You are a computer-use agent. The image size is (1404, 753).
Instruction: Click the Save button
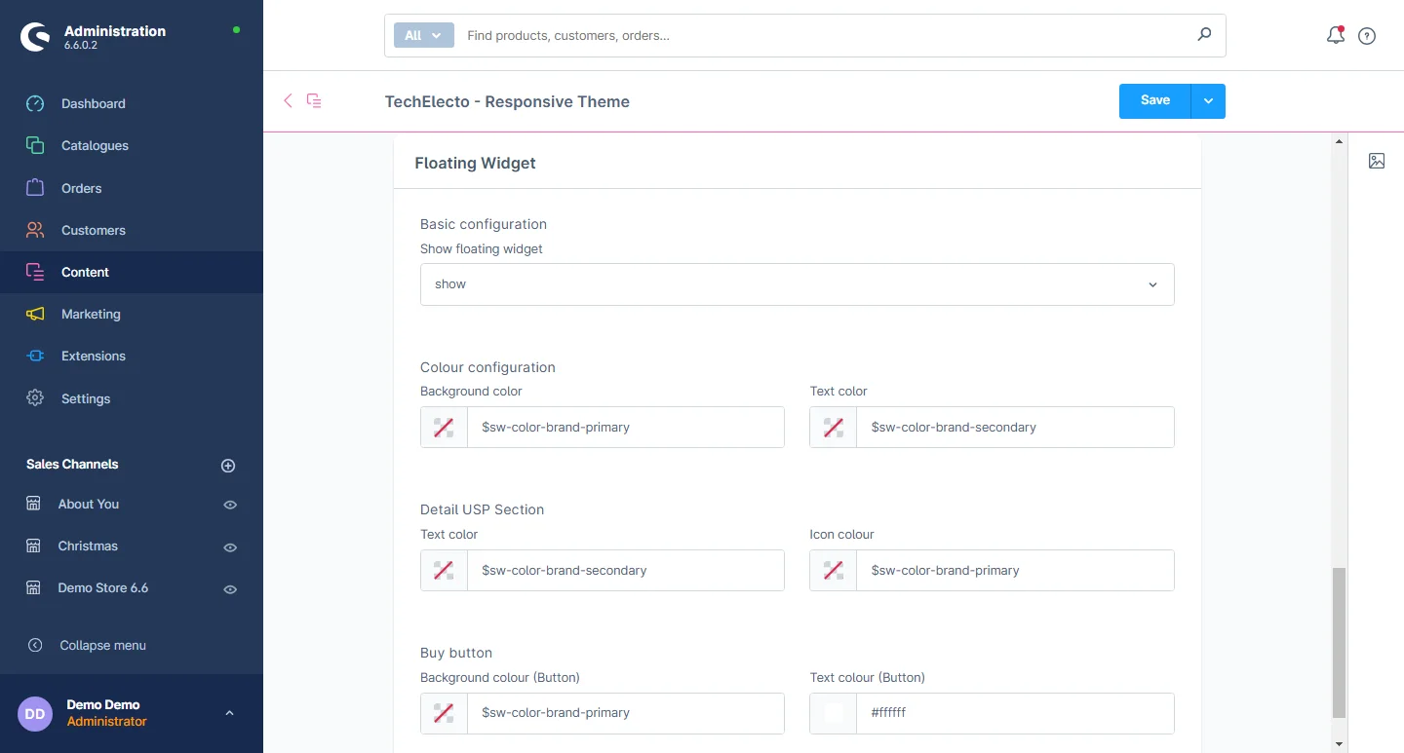point(1154,101)
